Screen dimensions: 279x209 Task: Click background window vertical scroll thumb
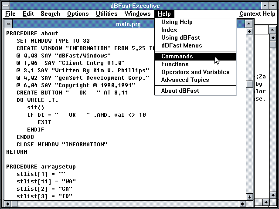coord(273,44)
